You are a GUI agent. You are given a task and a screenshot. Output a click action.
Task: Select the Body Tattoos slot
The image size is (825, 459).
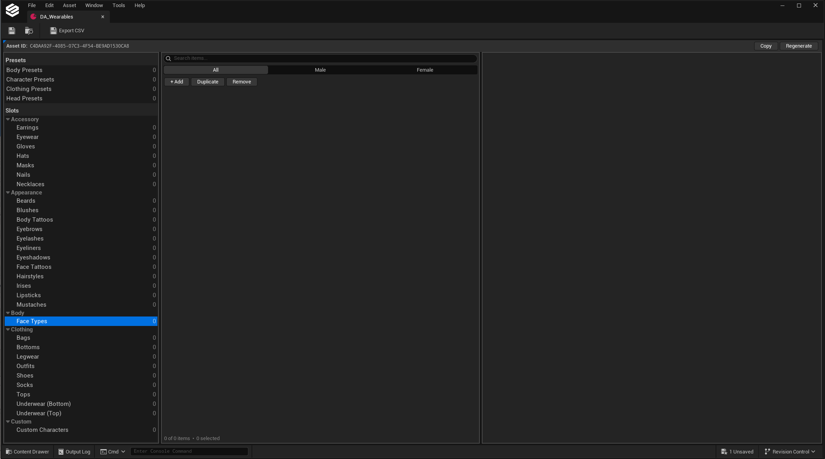[x=81, y=220]
